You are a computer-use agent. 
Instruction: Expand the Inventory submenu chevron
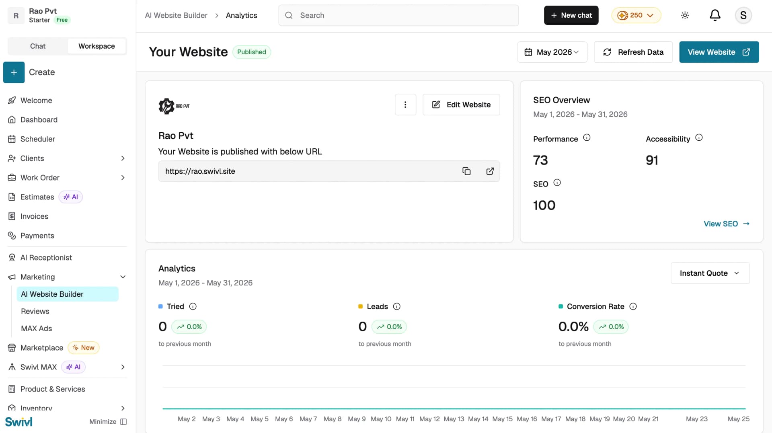click(x=123, y=408)
